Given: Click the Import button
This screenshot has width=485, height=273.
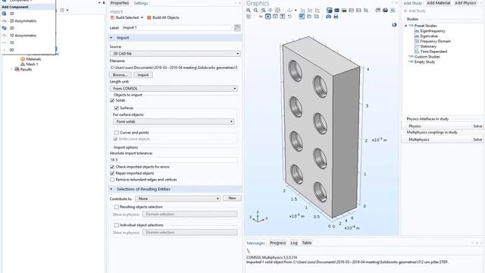Looking at the screenshot, I should [143, 75].
